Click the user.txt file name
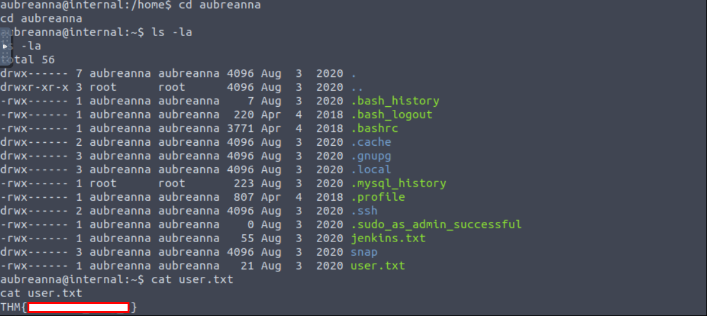The width and height of the screenshot is (707, 316). [377, 266]
